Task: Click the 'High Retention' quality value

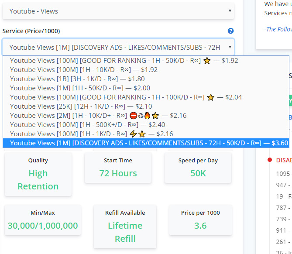Action: [x=38, y=180]
